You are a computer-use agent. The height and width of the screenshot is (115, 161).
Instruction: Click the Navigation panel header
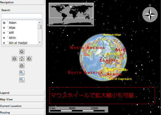[x=22, y=2]
